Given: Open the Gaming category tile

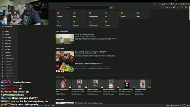Looking at the screenshot, I should [x=127, y=15].
